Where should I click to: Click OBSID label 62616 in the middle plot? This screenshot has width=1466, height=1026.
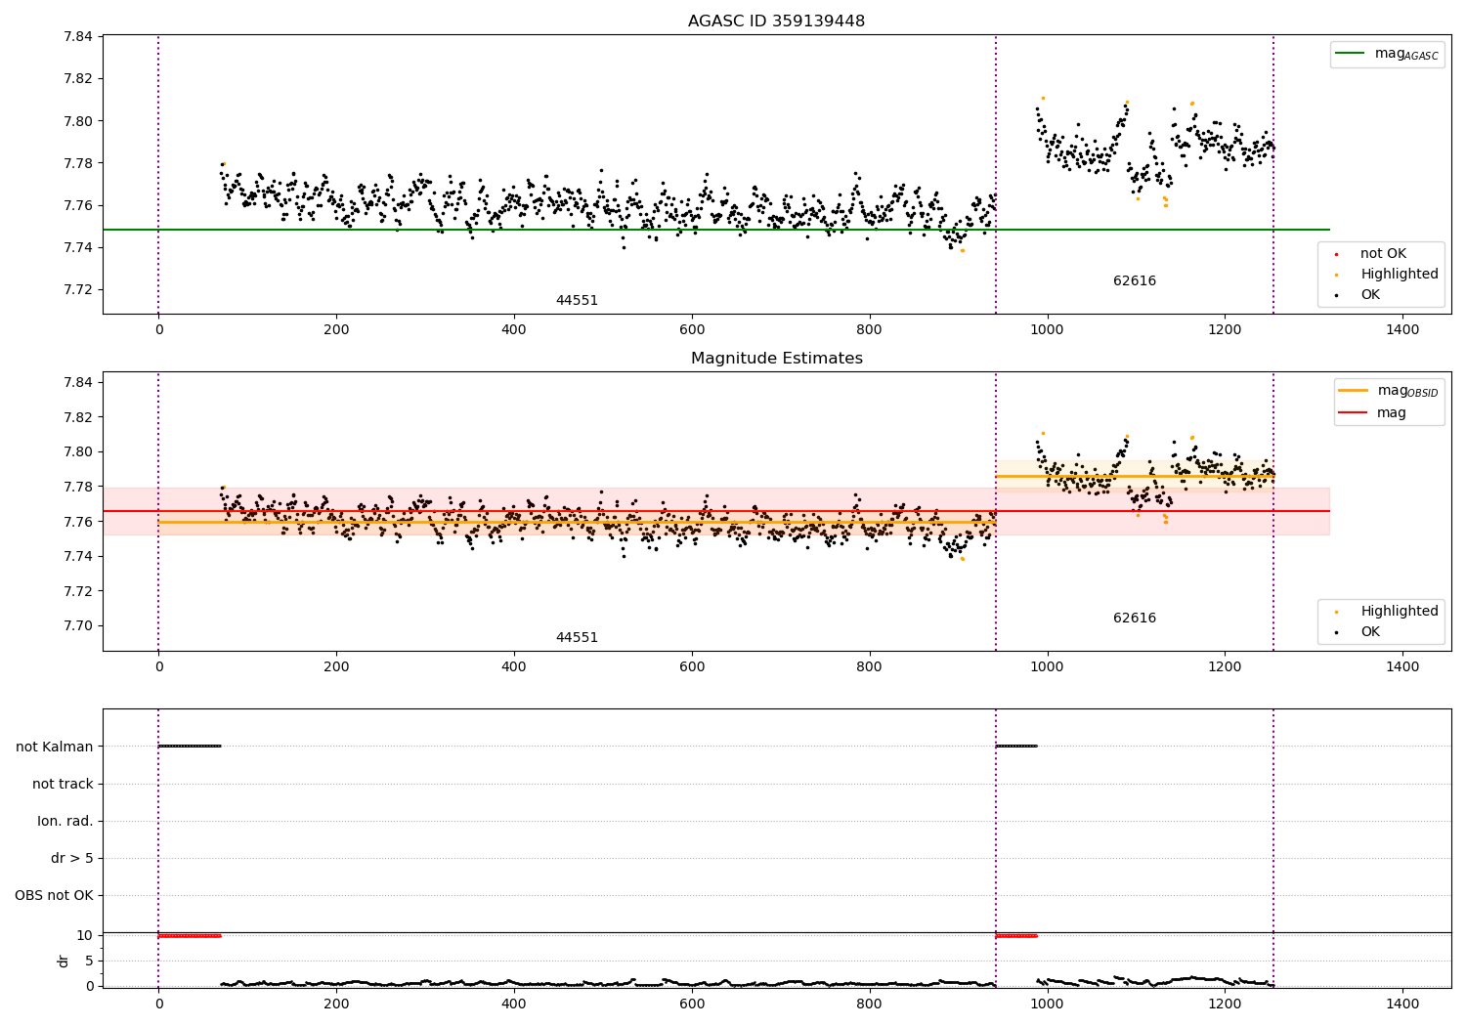[1135, 619]
